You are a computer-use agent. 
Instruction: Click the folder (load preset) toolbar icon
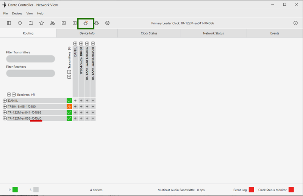click(31, 23)
